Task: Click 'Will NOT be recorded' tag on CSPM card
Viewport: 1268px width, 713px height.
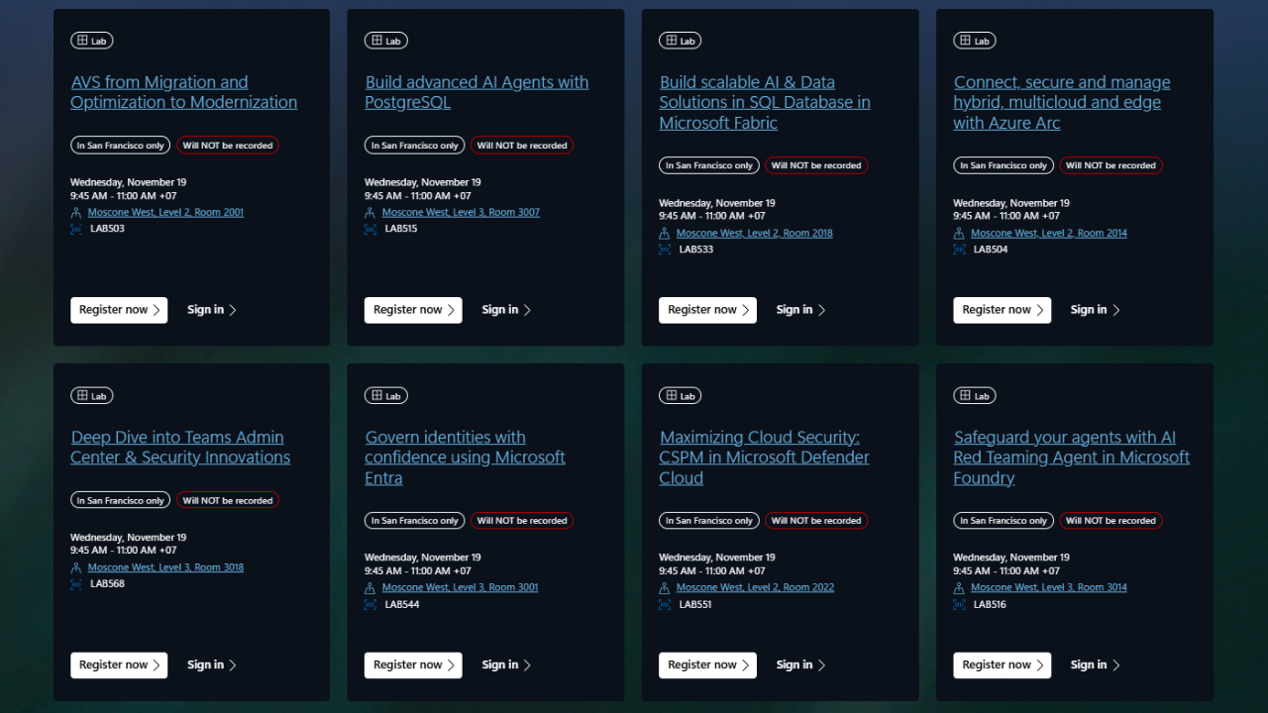Action: click(x=816, y=521)
